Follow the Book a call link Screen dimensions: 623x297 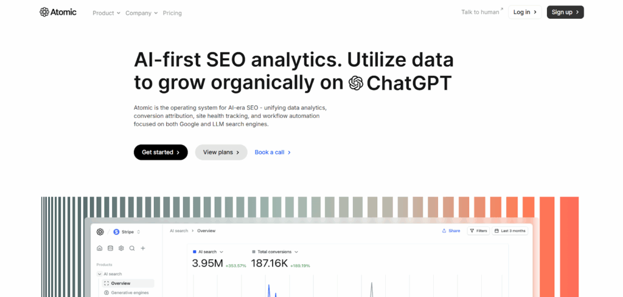[273, 152]
